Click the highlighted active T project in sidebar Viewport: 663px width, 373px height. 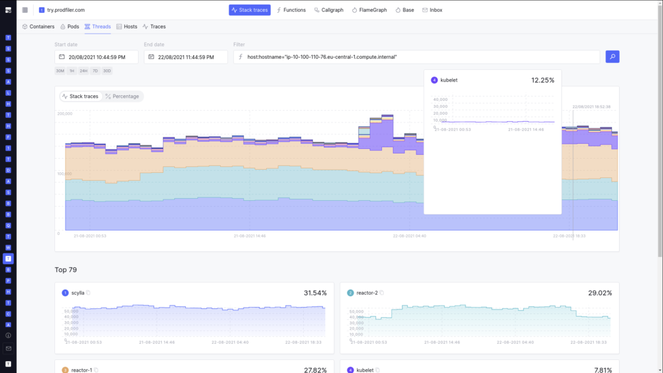(8, 259)
